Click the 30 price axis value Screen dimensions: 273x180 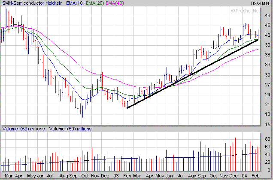pyautogui.click(x=267, y=75)
